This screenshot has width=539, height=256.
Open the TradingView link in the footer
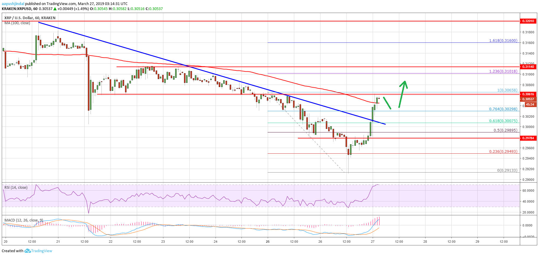point(42,251)
